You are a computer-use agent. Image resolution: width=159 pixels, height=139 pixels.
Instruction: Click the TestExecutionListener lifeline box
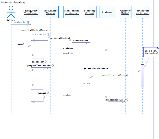pos(142,12)
